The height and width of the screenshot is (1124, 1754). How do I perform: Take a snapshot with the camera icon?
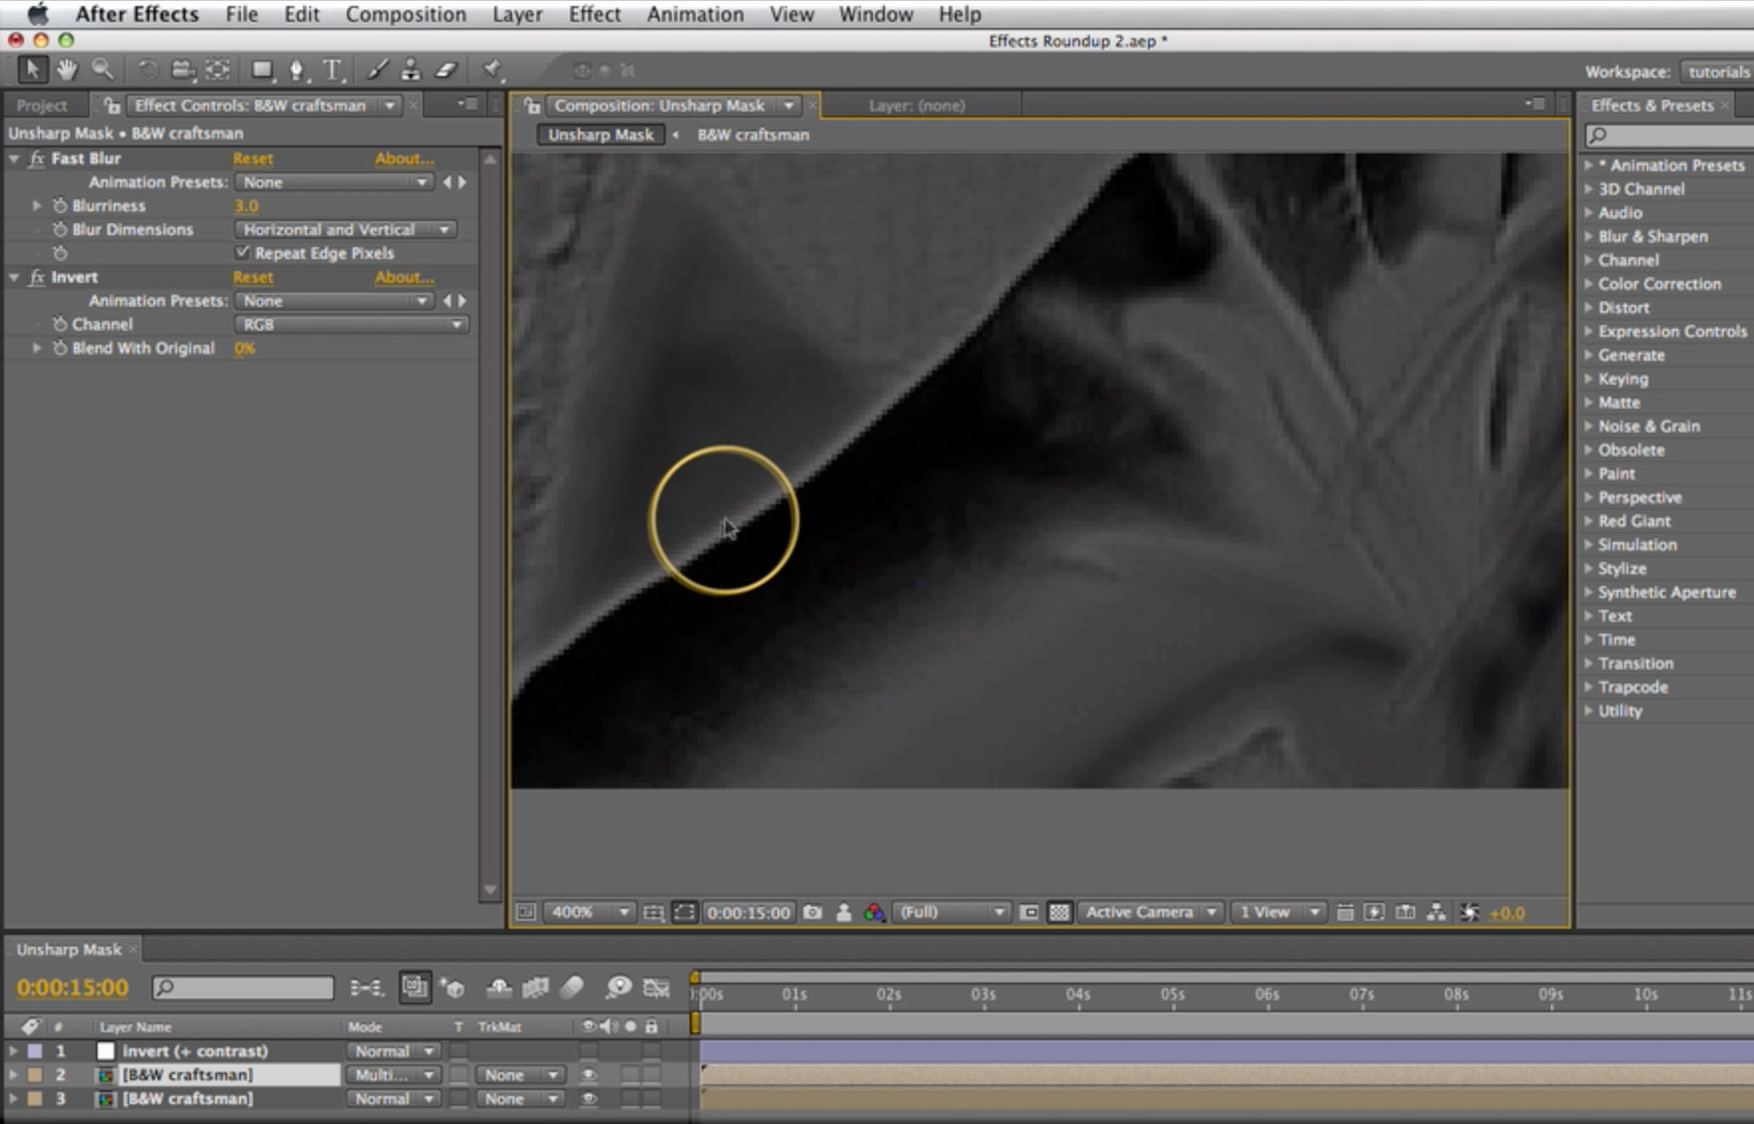coord(813,913)
